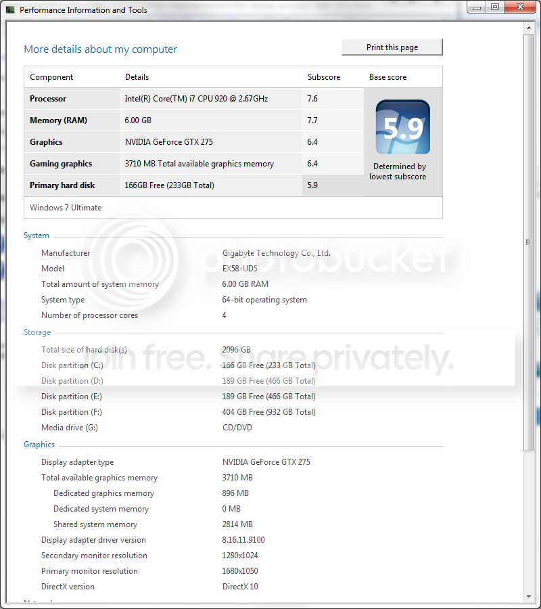Viewport: 541px width, 609px height.
Task: Minimize the Performance Information window
Action: tap(477, 7)
